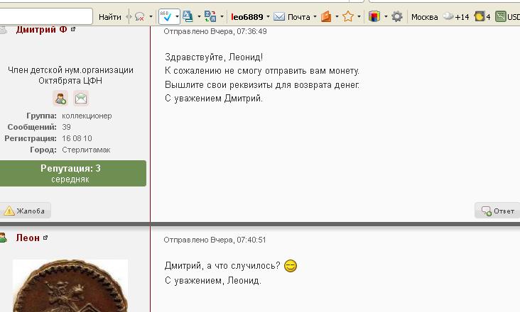Screen dimensions: 520x312
Task: Click user status icon left of Леон
Action: [x=3, y=238]
